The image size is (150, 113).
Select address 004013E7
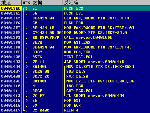(11, 28)
